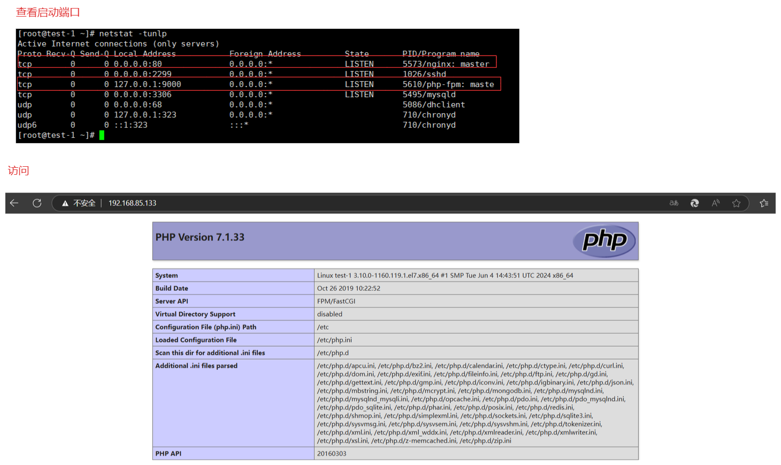Select local address 0.0.0.0:2299
This screenshot has height=465, width=781.
point(142,74)
